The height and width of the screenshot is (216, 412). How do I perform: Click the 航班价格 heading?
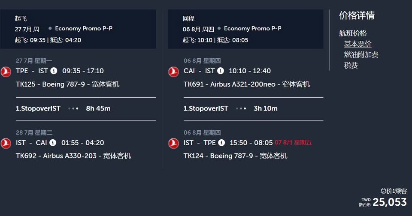(353, 33)
